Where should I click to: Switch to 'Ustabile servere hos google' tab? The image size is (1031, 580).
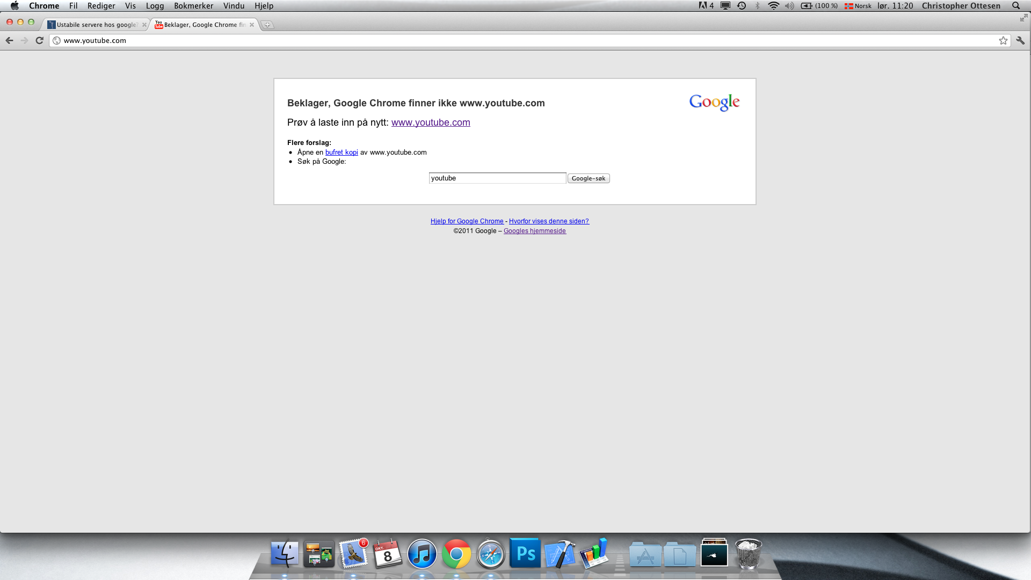coord(97,25)
